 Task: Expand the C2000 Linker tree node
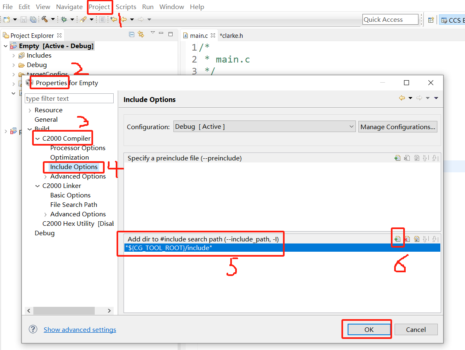click(37, 185)
